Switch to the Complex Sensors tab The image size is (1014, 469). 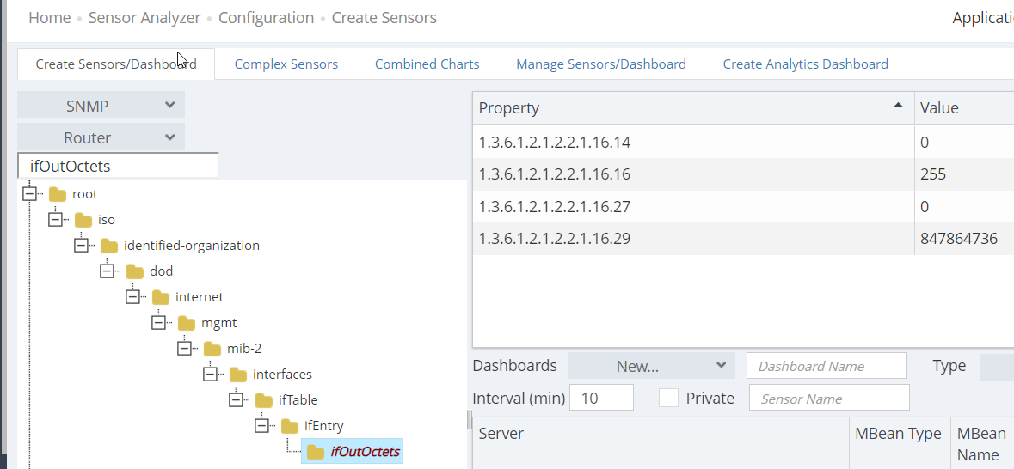(286, 64)
